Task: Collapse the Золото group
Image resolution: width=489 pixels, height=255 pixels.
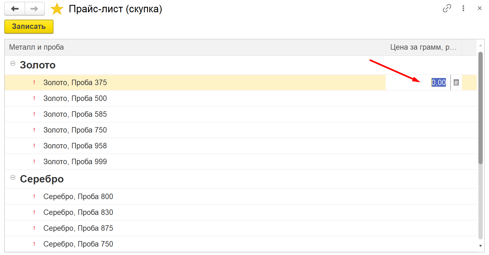Action: (x=13, y=63)
